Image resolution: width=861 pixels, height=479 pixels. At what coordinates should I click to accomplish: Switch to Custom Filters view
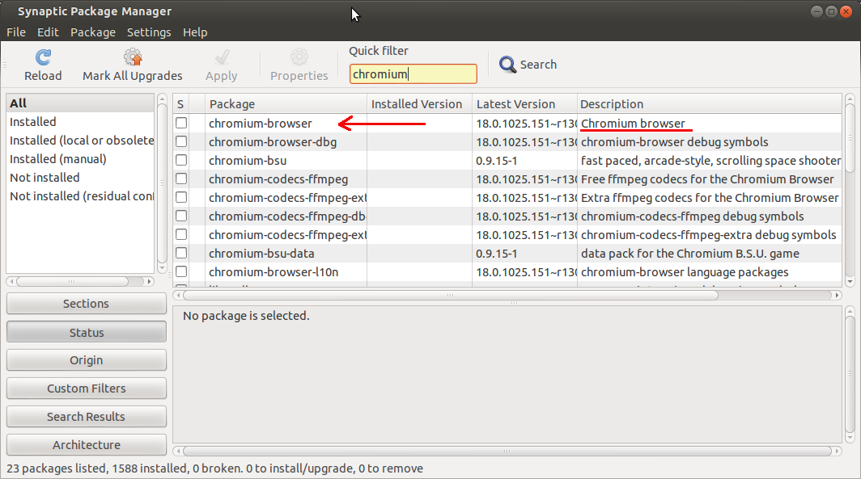[86, 389]
